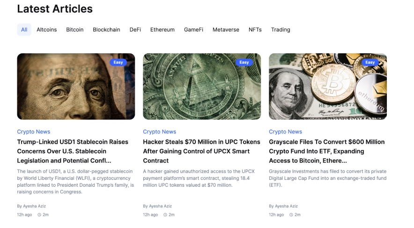Click clock icon under Grayscale Files article
This screenshot has width=414, height=228.
[x=291, y=215]
